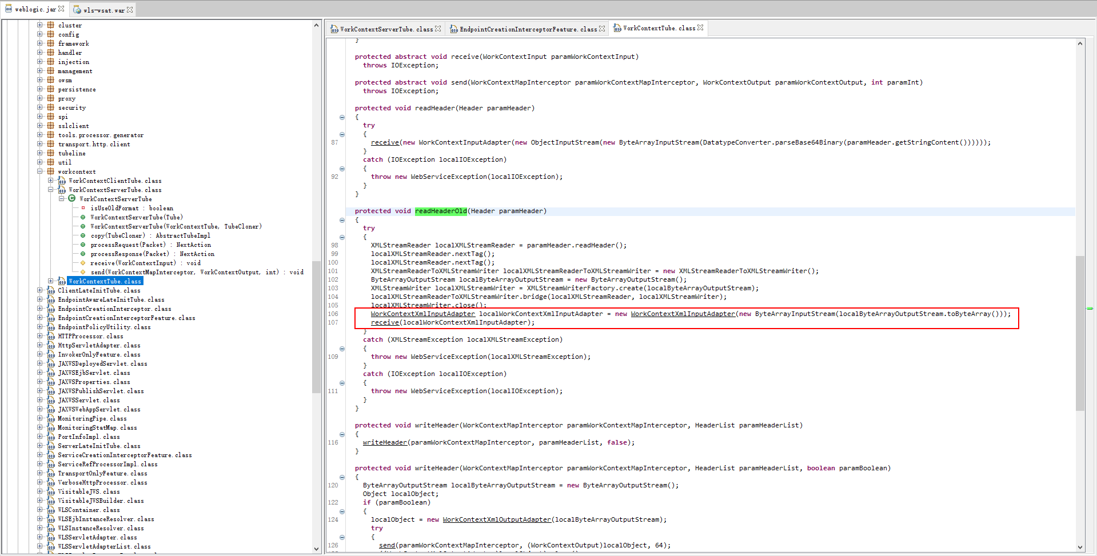Click the WorkContextServerTube class type icon
Image resolution: width=1097 pixels, height=556 pixels.
(72, 198)
